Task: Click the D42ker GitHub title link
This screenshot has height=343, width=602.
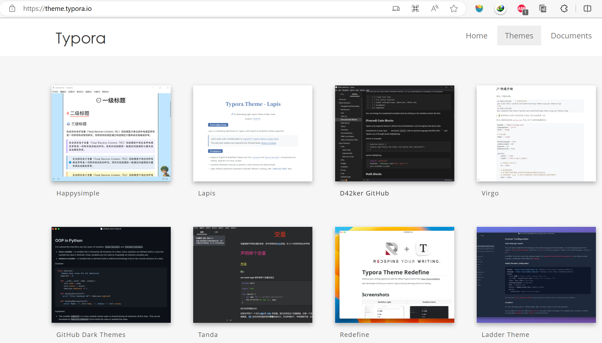Action: [x=364, y=193]
